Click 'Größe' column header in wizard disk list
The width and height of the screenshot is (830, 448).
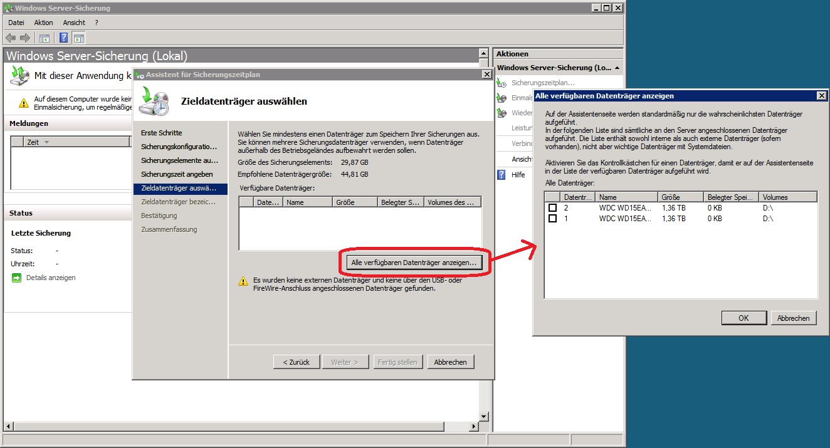pos(355,202)
